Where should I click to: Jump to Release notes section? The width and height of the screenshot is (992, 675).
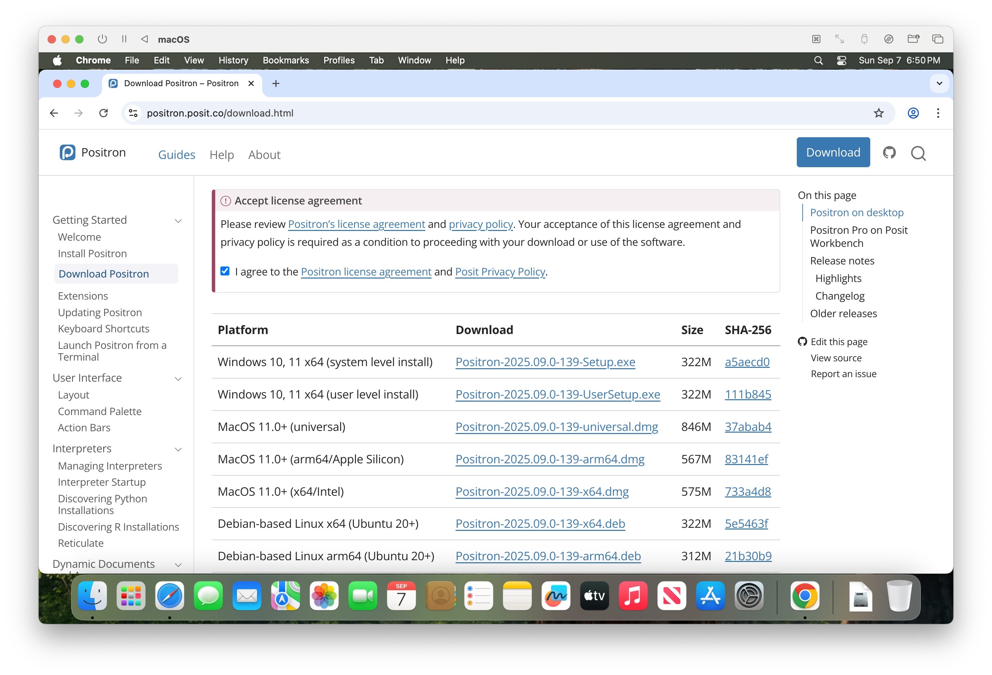click(842, 261)
